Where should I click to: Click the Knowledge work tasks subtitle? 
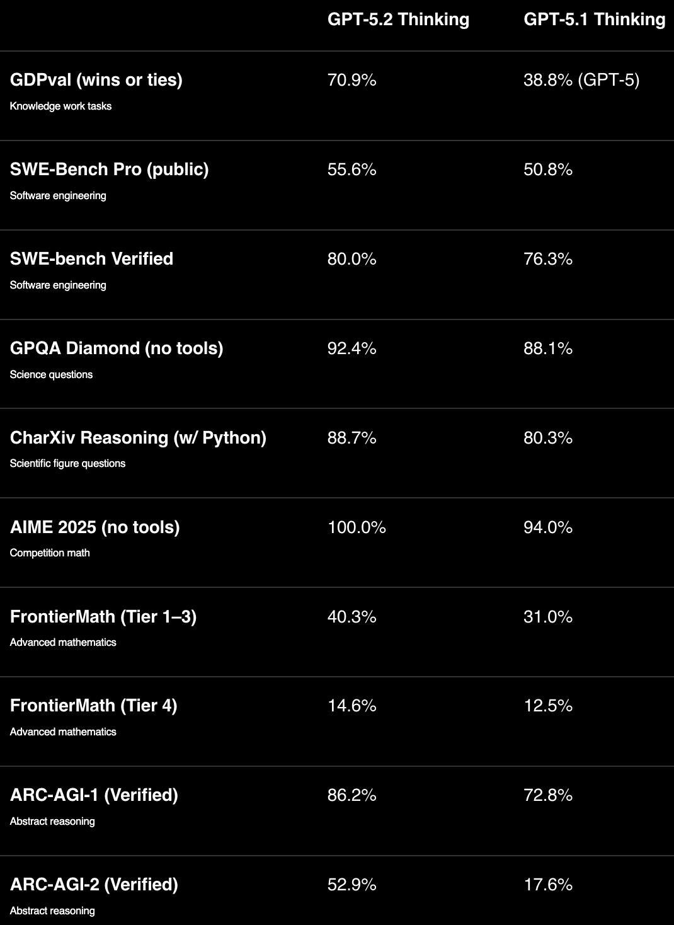(60, 106)
